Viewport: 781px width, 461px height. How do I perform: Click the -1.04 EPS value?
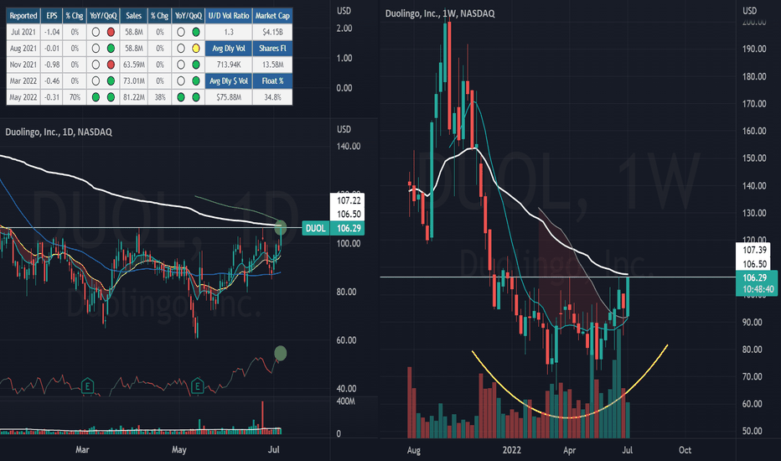pyautogui.click(x=52, y=32)
